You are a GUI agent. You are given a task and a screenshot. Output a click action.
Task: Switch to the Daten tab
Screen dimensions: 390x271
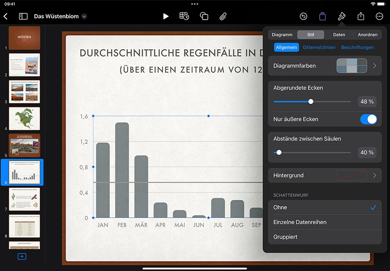pos(339,35)
